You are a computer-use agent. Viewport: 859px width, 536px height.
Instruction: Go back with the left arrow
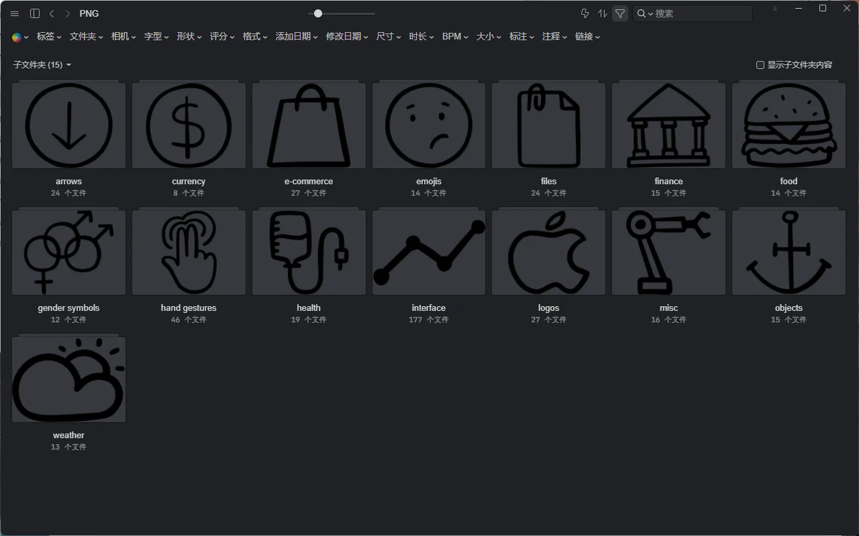coord(52,13)
